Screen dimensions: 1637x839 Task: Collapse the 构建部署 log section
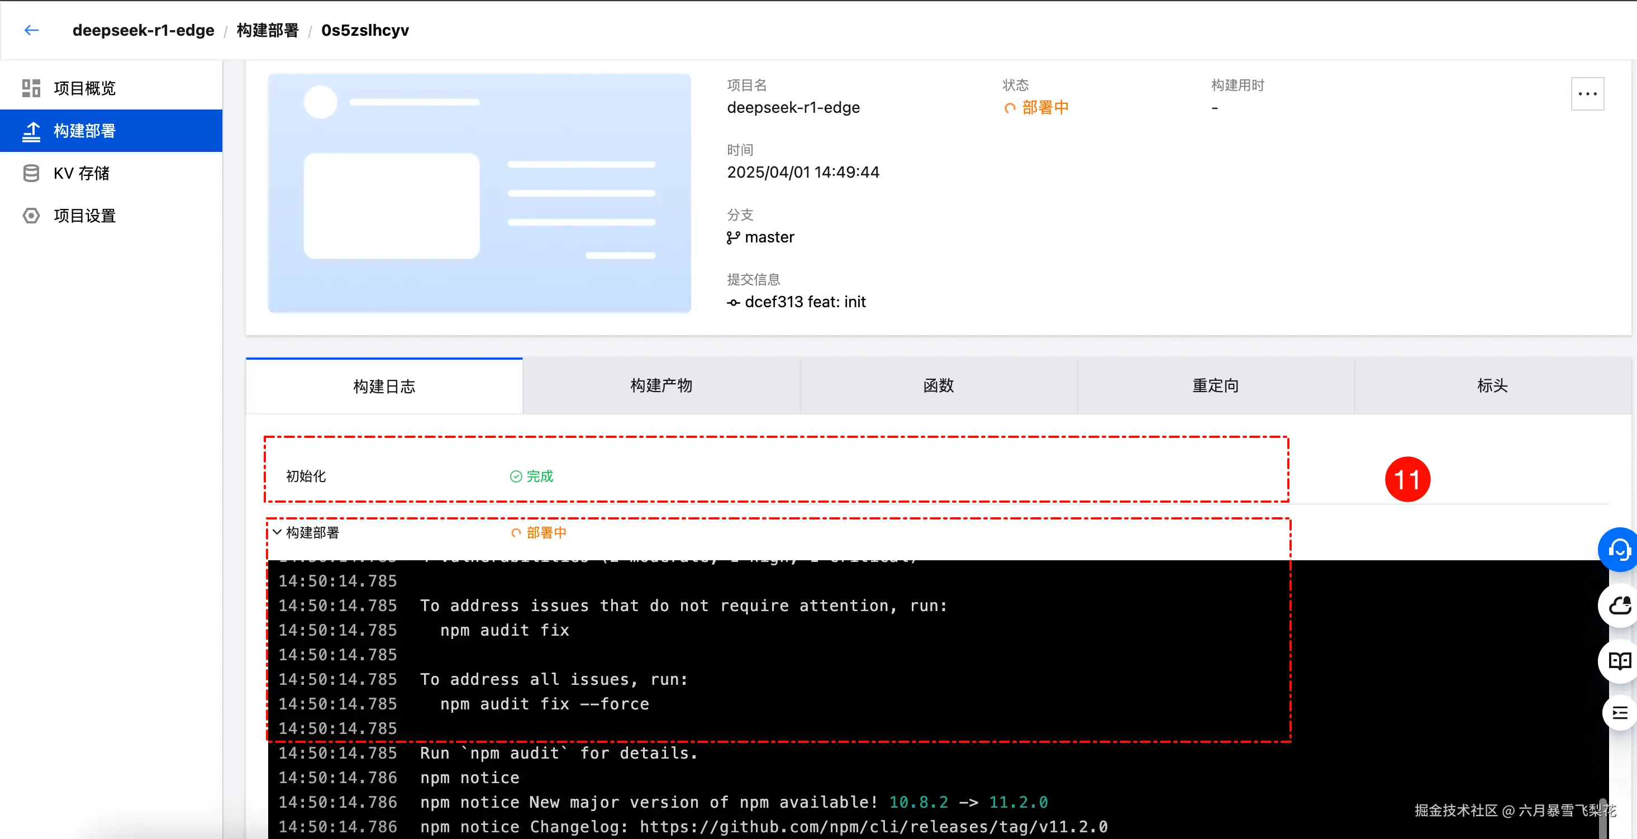277,532
